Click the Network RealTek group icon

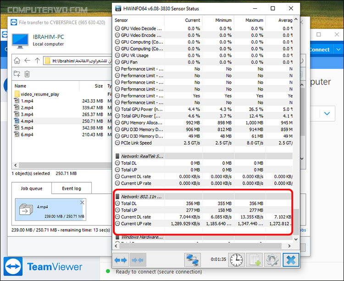click(x=117, y=156)
